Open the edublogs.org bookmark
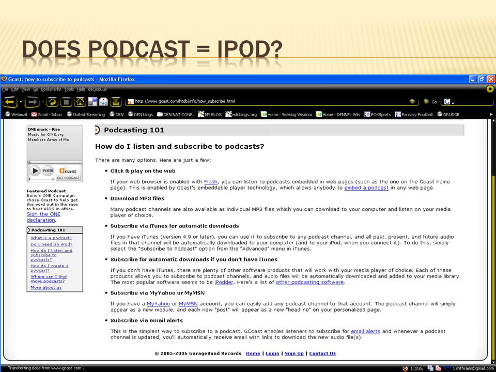 point(241,115)
